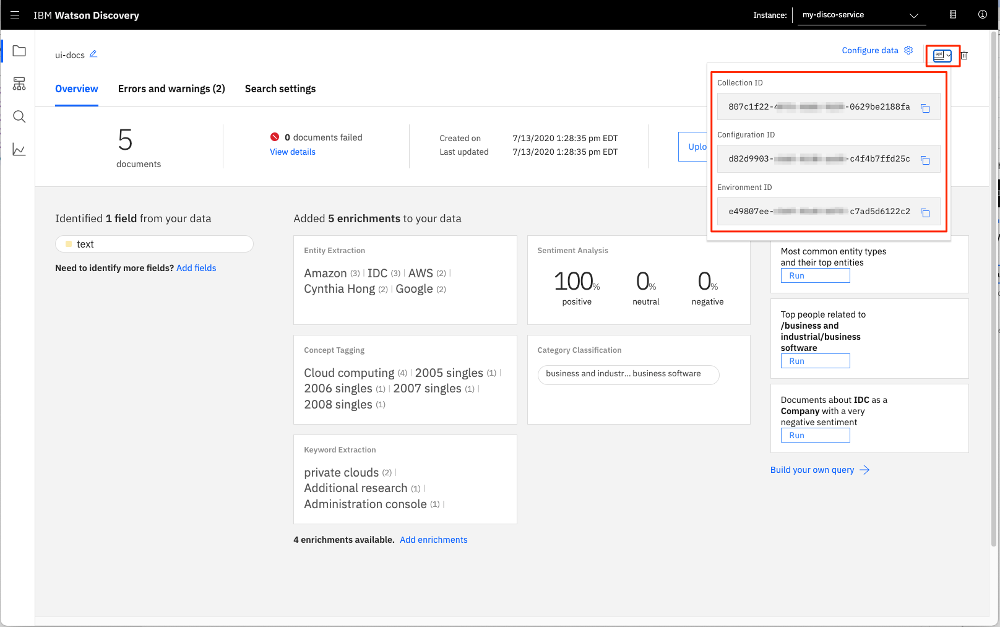Click the Environment ID value field

click(x=829, y=211)
